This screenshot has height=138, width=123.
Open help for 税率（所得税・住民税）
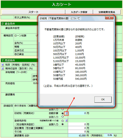click(3, 65)
